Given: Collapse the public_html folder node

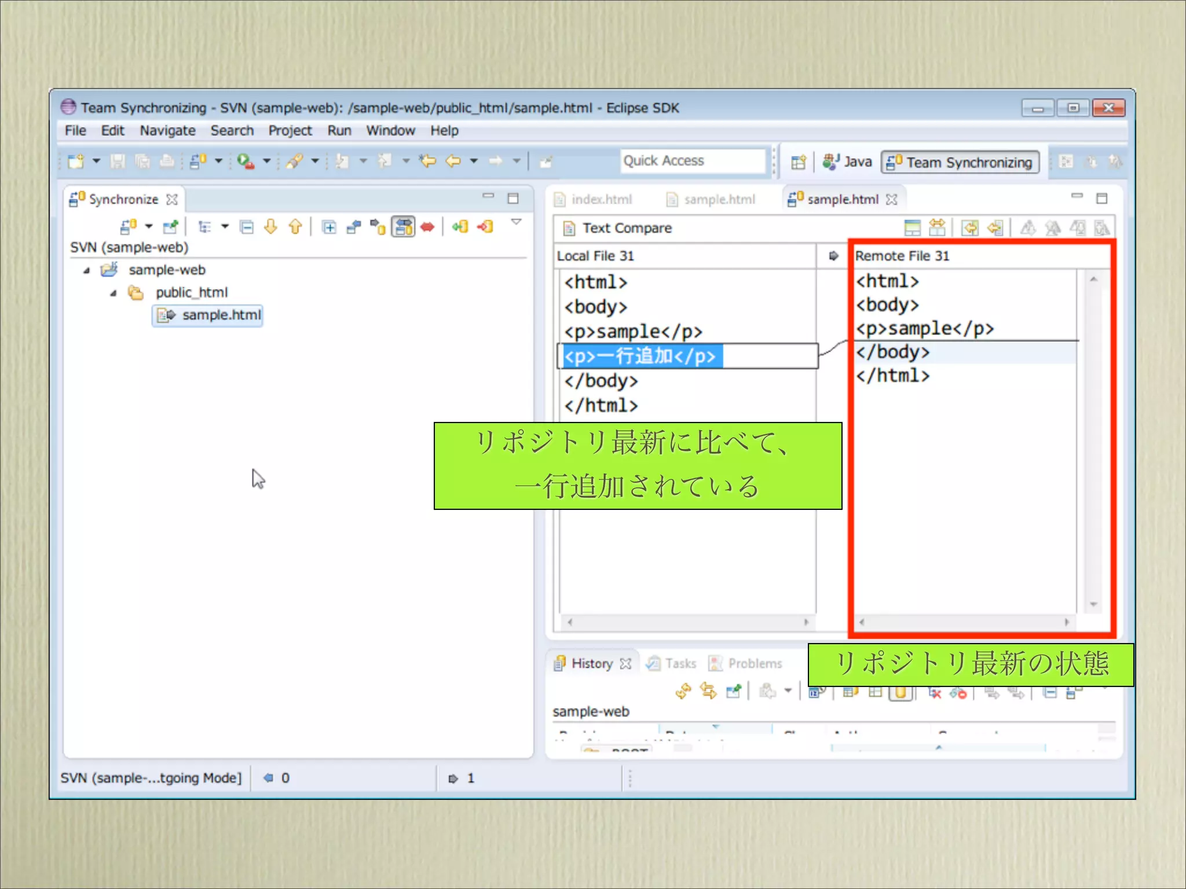Looking at the screenshot, I should pos(114,293).
